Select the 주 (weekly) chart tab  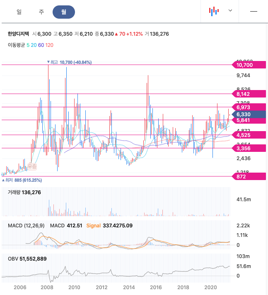(x=41, y=12)
